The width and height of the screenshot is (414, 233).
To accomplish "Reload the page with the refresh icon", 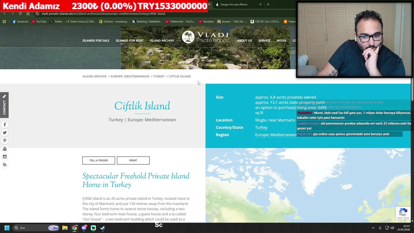I will pyautogui.click(x=20, y=14).
